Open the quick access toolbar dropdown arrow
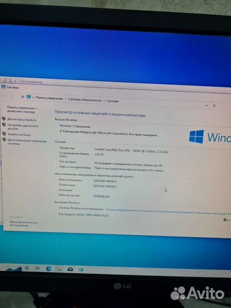The width and height of the screenshot is (231, 308). 15,81
